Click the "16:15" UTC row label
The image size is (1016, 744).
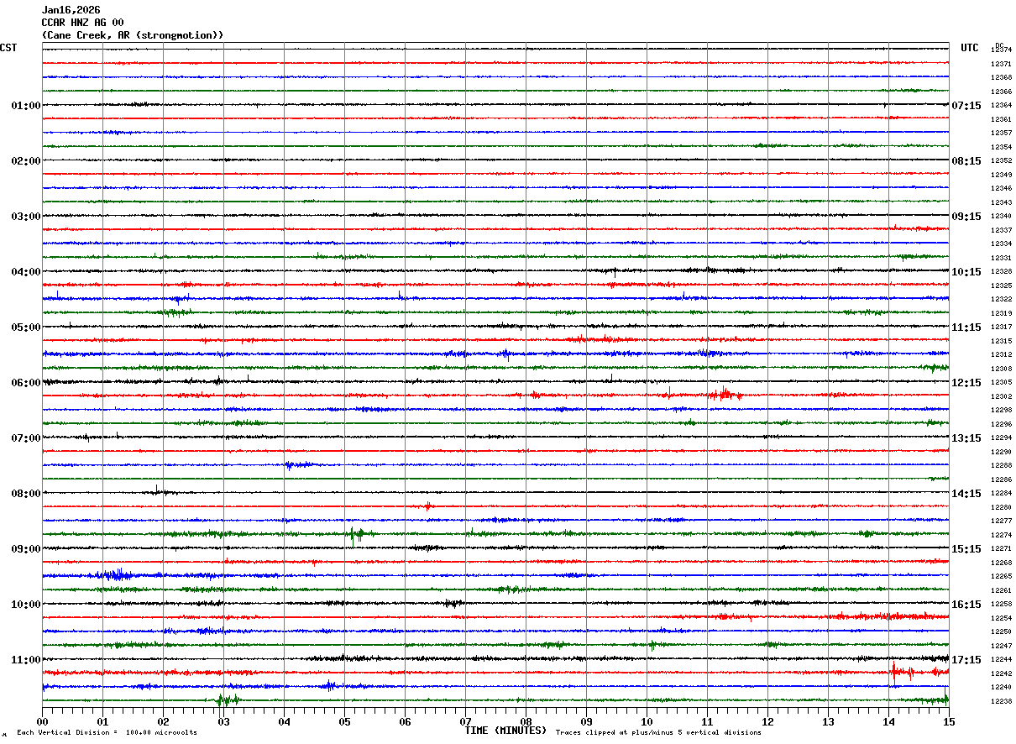(x=966, y=605)
